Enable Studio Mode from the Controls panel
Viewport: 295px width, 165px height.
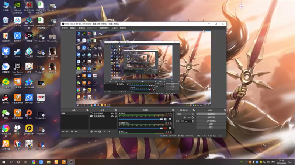tap(211, 121)
